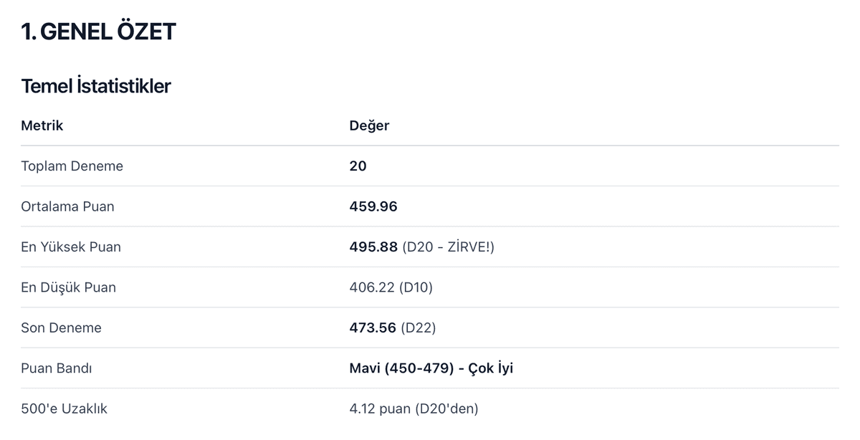Screen dimensions: 860x440
Task: Select the "Puan Bandı" row label
Action: 57,369
